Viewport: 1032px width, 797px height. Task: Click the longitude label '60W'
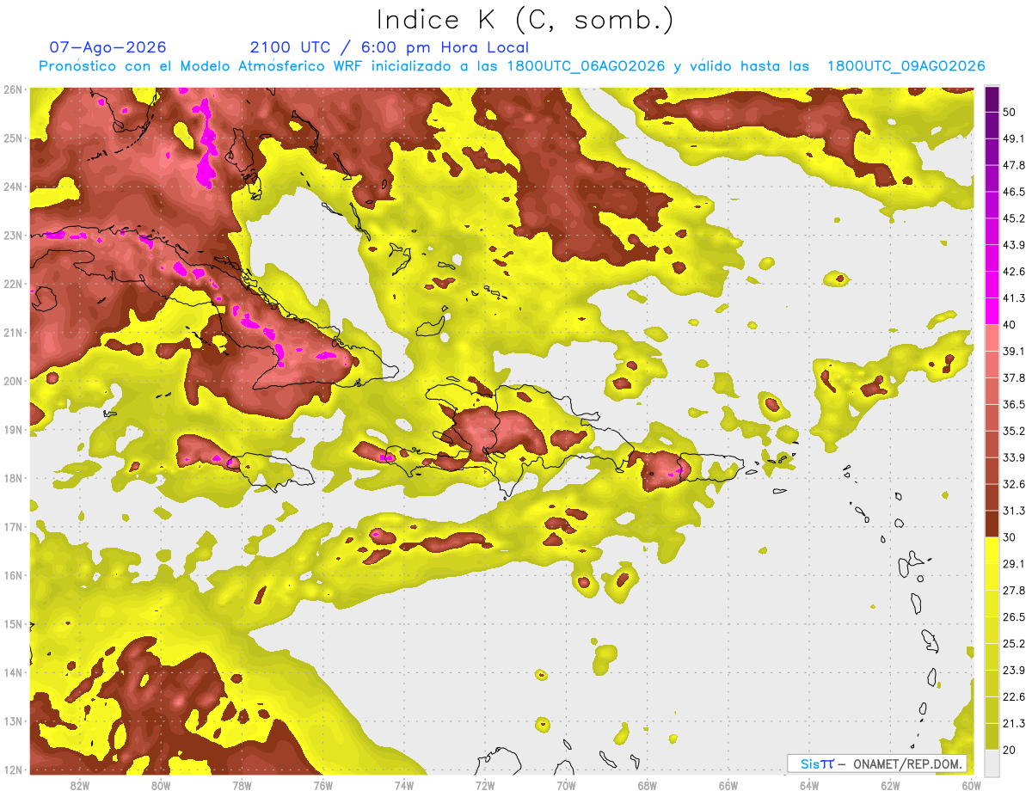(971, 785)
